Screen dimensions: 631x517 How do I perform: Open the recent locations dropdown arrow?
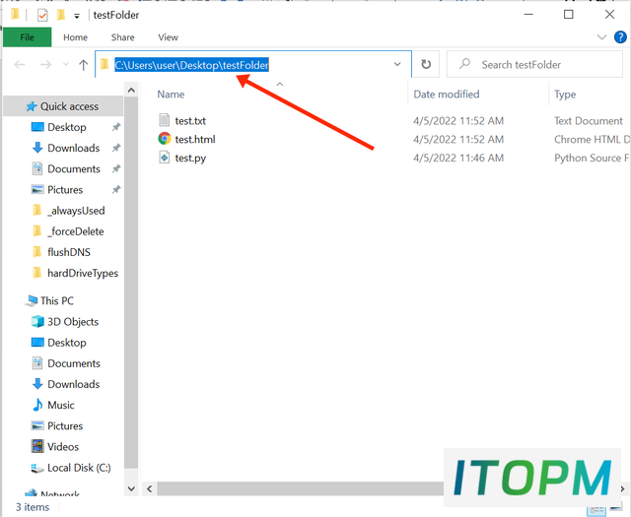click(66, 65)
